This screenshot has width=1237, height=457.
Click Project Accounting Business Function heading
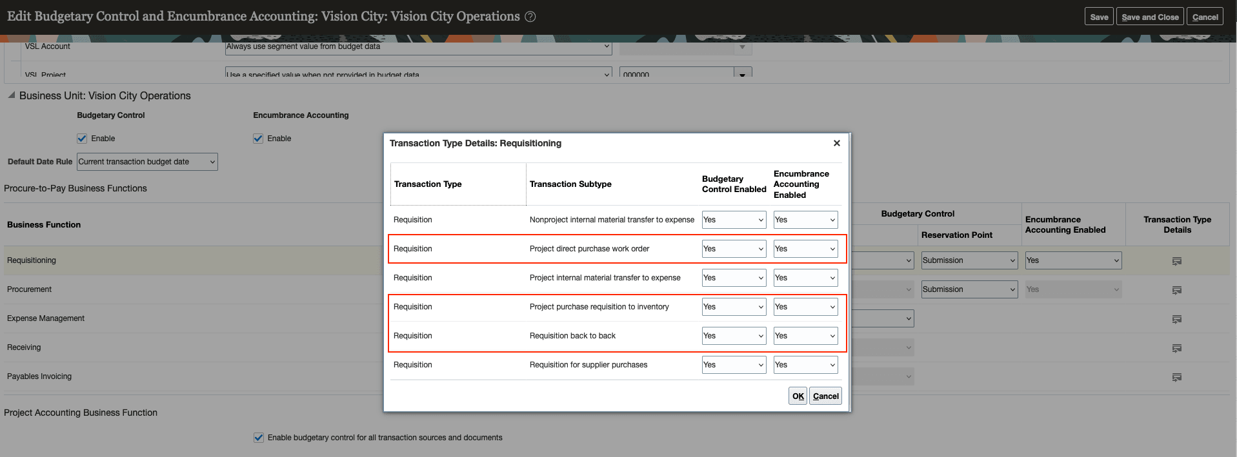81,413
